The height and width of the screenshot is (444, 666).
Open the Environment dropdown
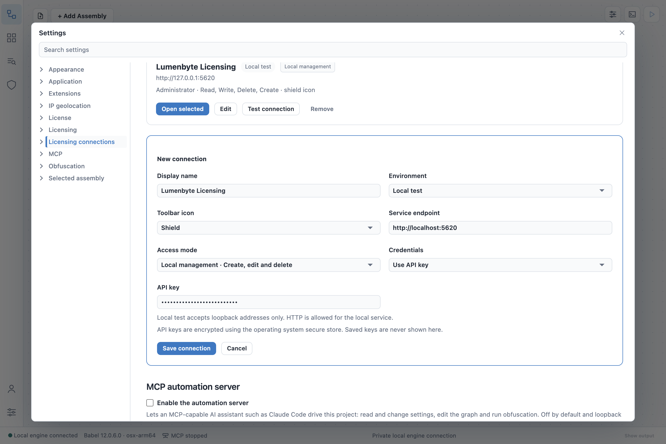pyautogui.click(x=500, y=191)
